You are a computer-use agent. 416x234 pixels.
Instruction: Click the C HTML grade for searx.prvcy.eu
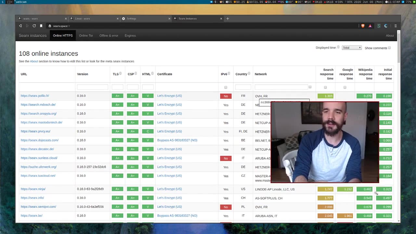pyautogui.click(x=148, y=131)
